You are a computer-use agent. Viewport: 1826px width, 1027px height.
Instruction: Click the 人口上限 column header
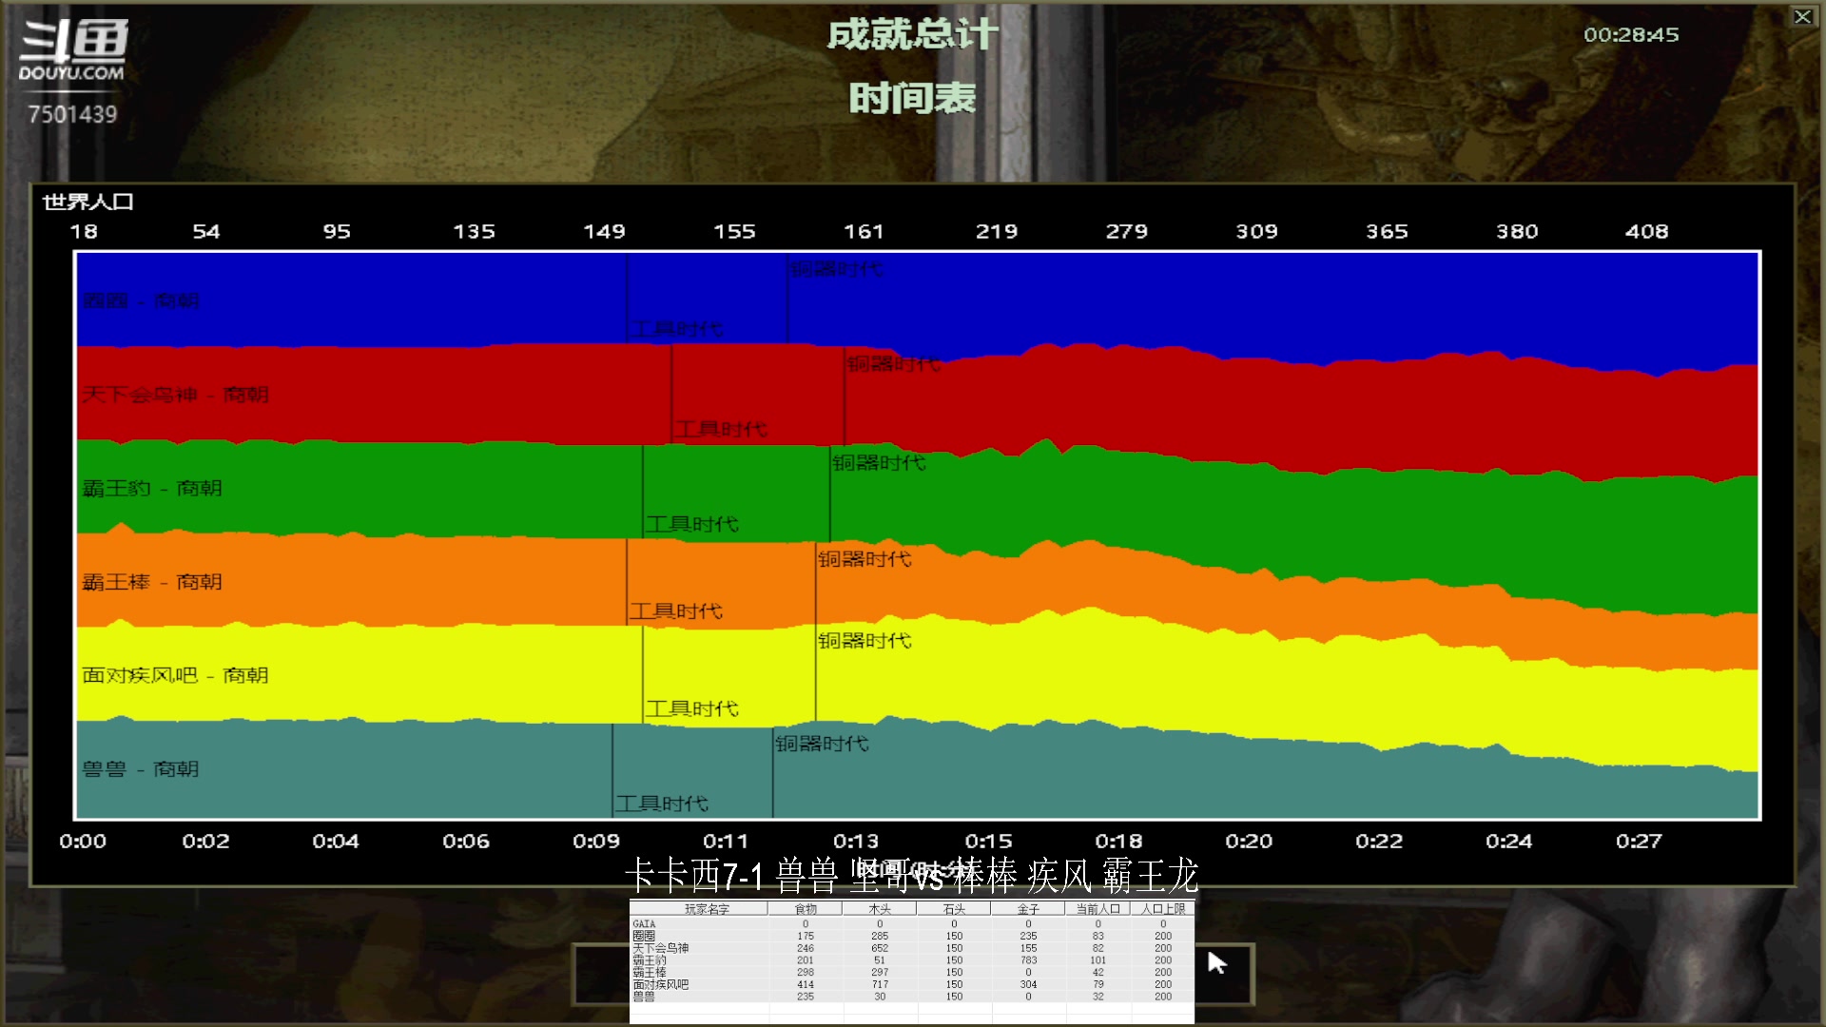click(x=1163, y=909)
